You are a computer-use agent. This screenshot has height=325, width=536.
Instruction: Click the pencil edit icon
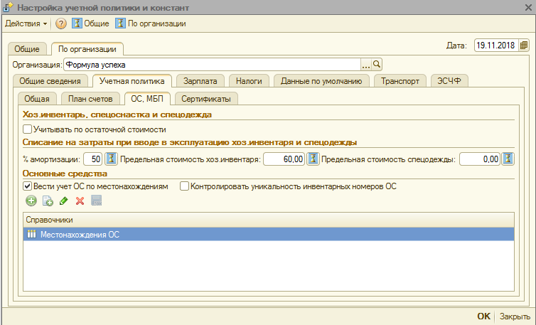point(64,202)
